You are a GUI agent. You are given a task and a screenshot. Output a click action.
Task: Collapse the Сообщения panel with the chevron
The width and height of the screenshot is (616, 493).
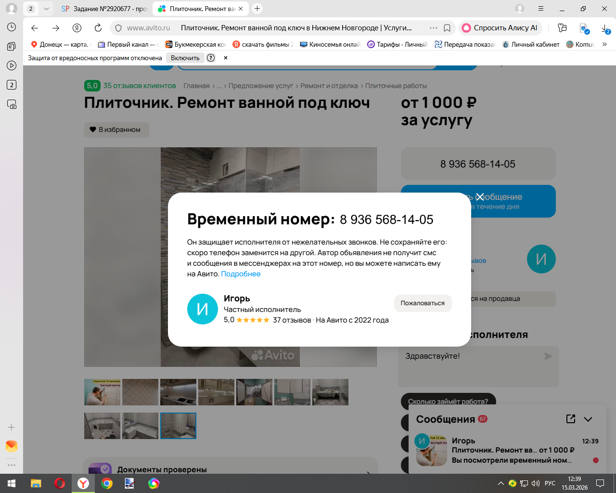[x=588, y=419]
